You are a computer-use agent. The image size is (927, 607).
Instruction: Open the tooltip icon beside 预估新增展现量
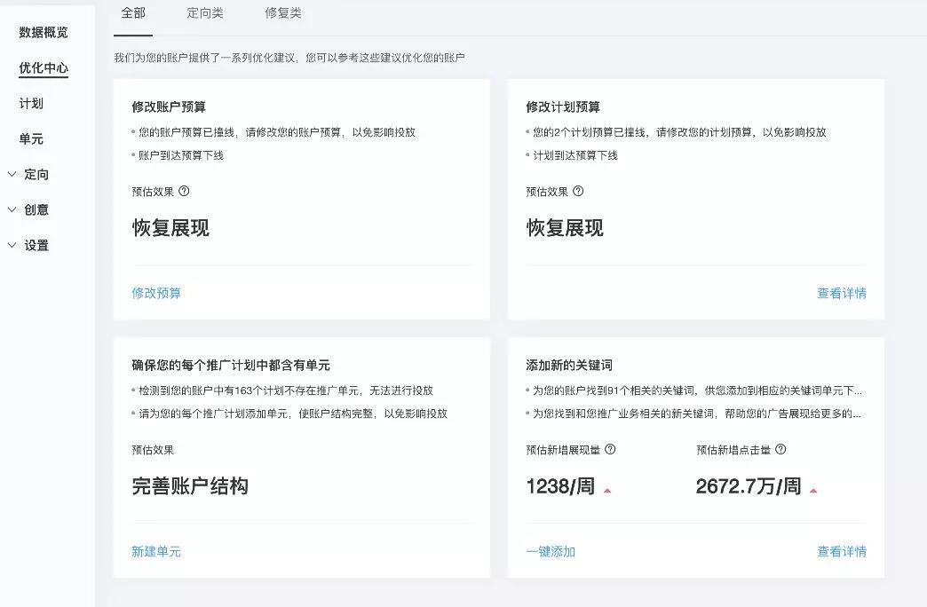point(613,450)
